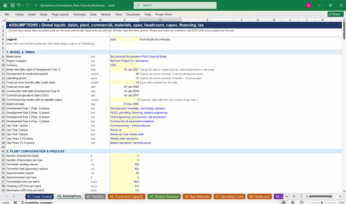Viewport: 346px width, 204px height.
Task: Open Customize Quick Access Toolbar dropdown
Action: pyautogui.click(x=36, y=5)
